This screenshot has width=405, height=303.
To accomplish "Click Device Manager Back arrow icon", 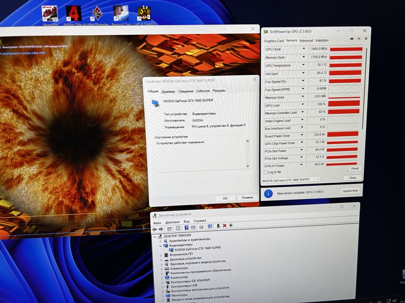I will [x=155, y=229].
